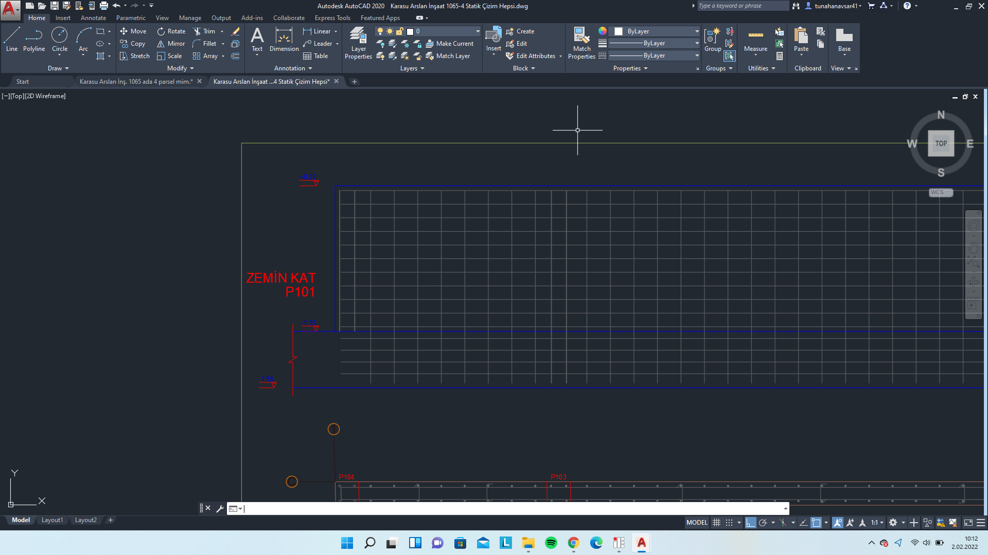Toggle annotation object visibility
Screen dimensions: 988x555
tap(838, 523)
